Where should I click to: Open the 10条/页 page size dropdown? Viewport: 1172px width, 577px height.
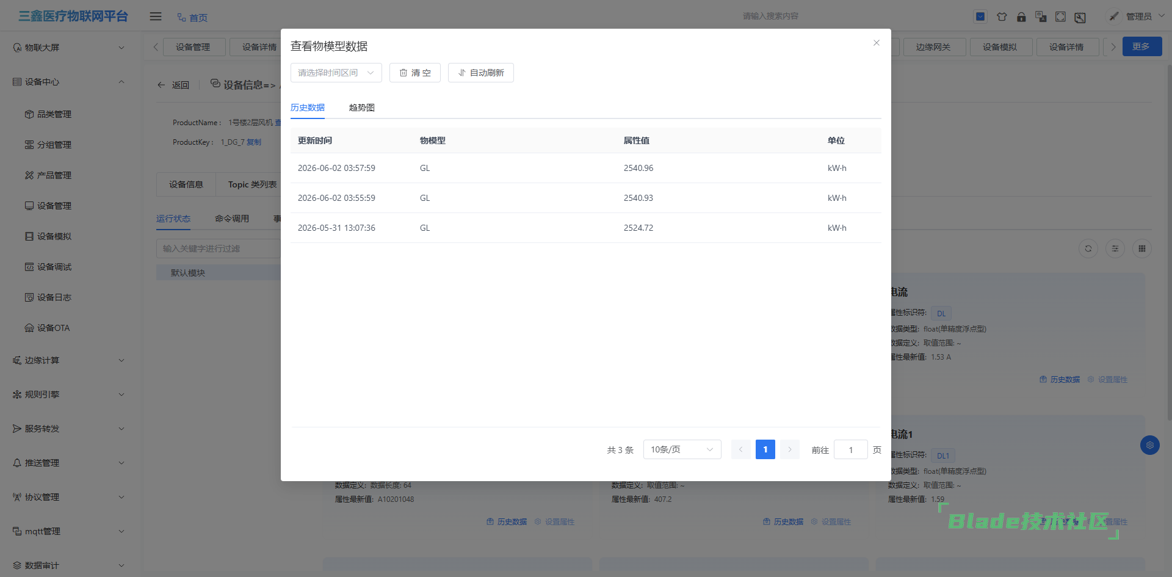(x=682, y=449)
